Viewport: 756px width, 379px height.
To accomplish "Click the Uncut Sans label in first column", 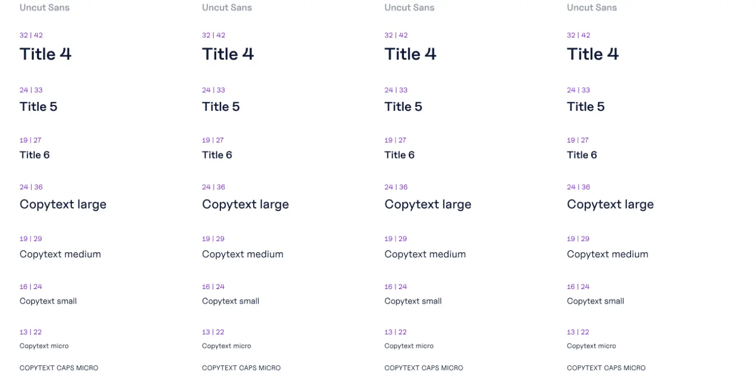I will [45, 7].
